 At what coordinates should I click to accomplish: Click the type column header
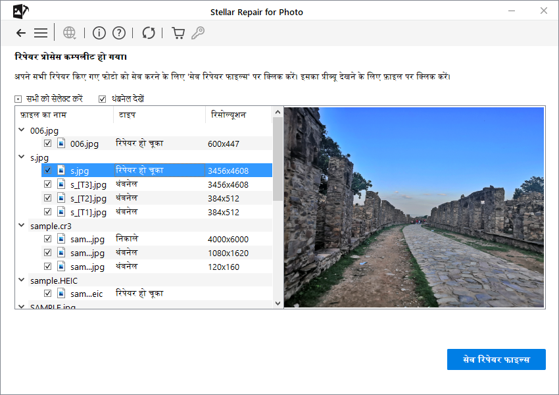[159, 115]
